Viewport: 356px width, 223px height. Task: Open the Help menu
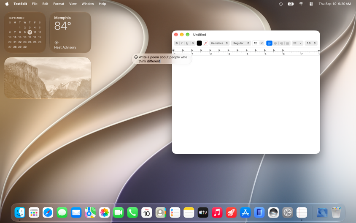click(102, 4)
